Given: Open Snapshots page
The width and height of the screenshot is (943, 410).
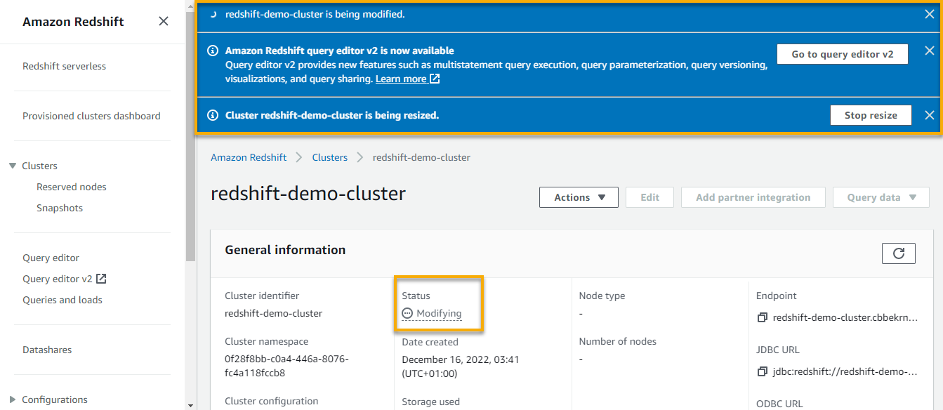Looking at the screenshot, I should point(60,208).
